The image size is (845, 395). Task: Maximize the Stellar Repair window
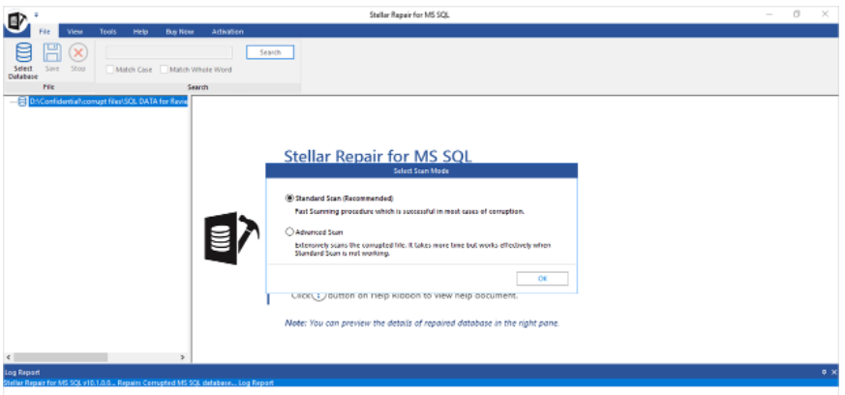797,15
